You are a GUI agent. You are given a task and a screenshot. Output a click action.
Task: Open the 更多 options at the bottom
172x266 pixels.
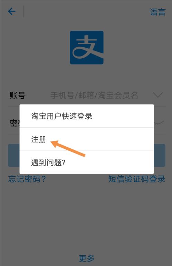86,258
